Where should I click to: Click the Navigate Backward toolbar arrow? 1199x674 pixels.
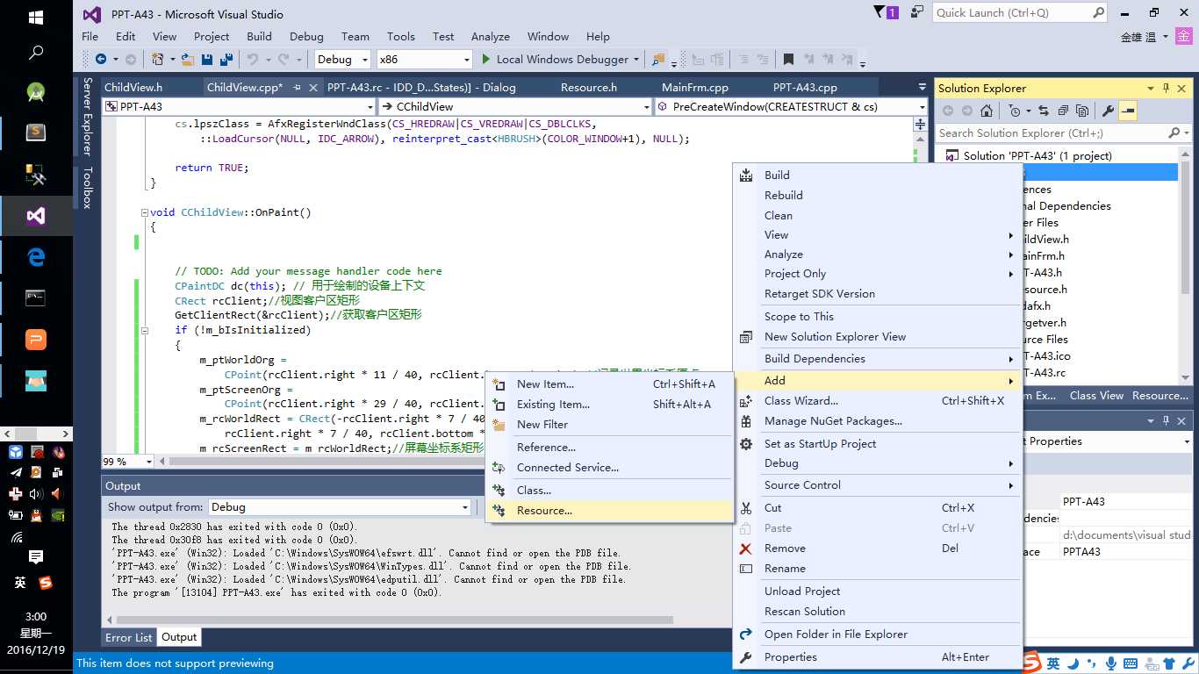coord(101,60)
